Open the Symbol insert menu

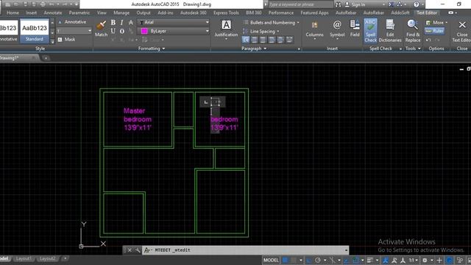click(x=337, y=29)
